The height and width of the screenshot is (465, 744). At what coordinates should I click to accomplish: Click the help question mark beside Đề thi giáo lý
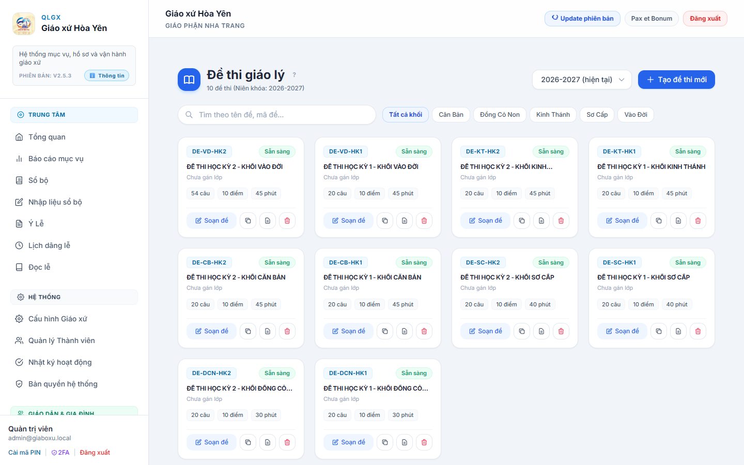(295, 75)
